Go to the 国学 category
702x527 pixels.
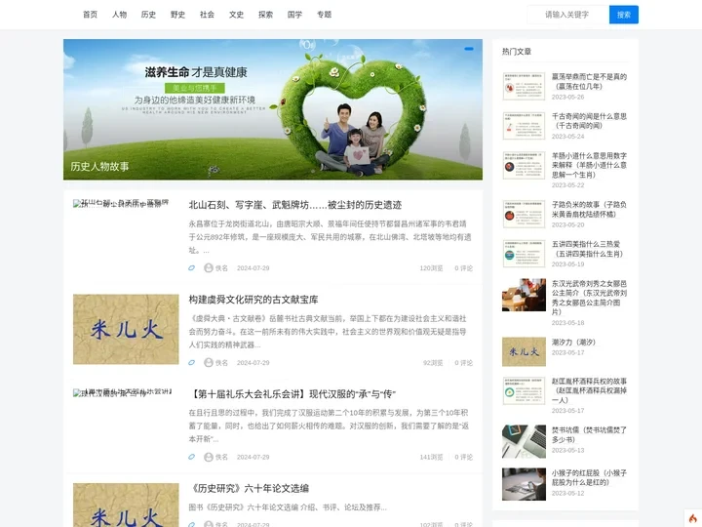coord(294,15)
